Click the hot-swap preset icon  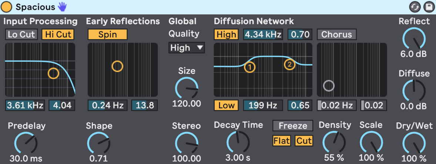415,7
